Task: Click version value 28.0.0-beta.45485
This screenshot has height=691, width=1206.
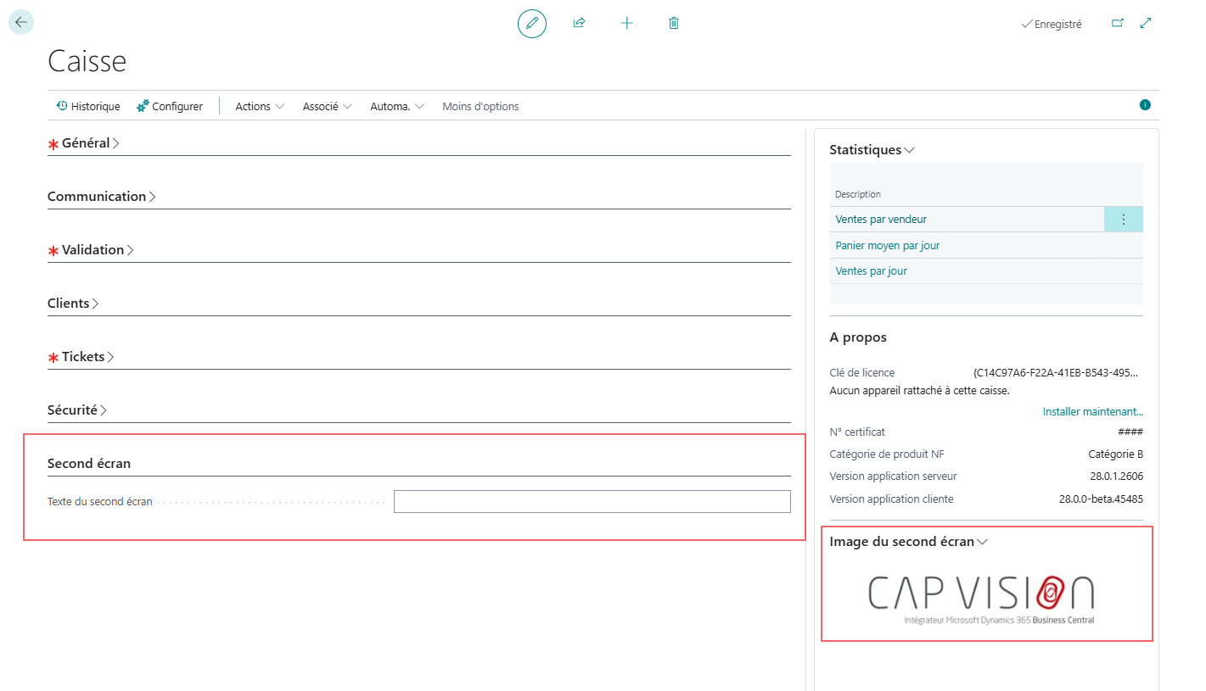Action: point(1101,499)
